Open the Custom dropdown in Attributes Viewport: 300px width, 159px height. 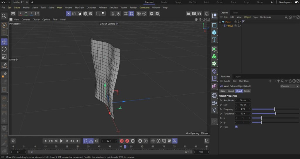[289, 86]
